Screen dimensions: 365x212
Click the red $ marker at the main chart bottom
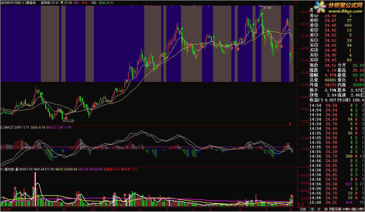[290, 124]
